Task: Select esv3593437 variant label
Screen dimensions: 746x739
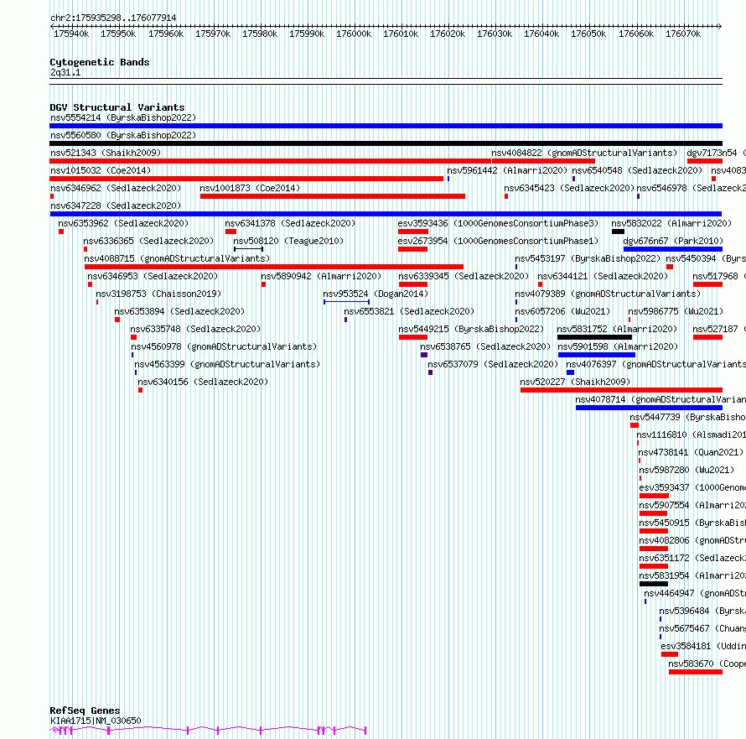Action: 692,487
